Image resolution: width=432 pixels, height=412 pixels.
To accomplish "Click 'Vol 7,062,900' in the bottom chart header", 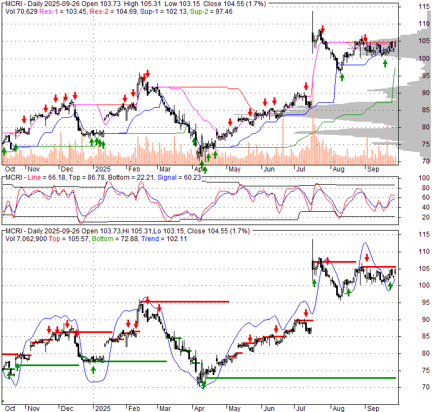I will 26,239.
